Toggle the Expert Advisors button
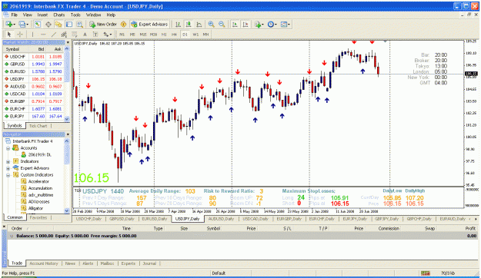The image size is (481, 278). pos(149,24)
